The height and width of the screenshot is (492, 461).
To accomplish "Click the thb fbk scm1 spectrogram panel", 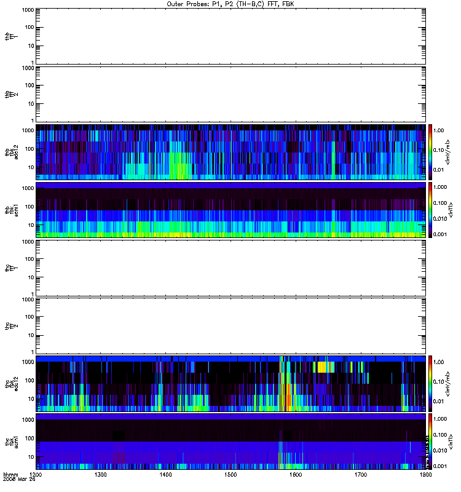I will 231,210.
